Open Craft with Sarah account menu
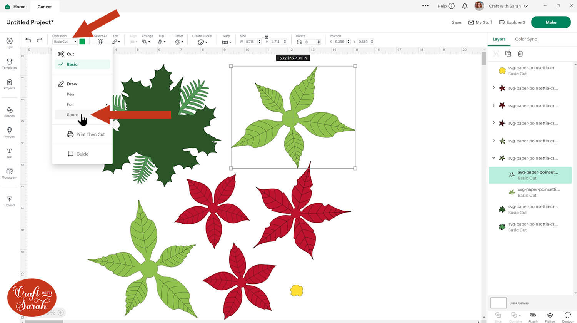This screenshot has width=577, height=323. click(508, 6)
